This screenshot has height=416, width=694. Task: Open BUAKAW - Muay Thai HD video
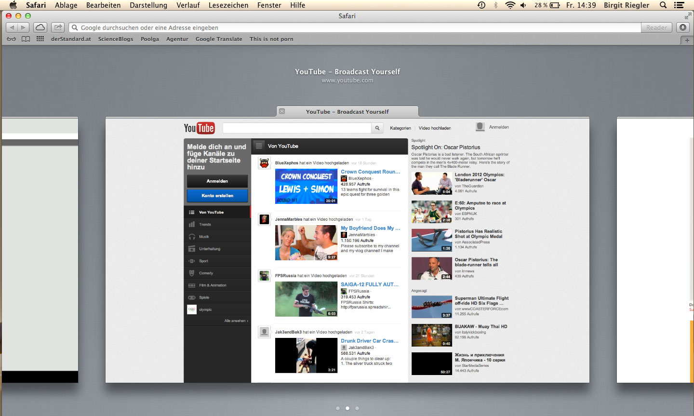click(481, 326)
